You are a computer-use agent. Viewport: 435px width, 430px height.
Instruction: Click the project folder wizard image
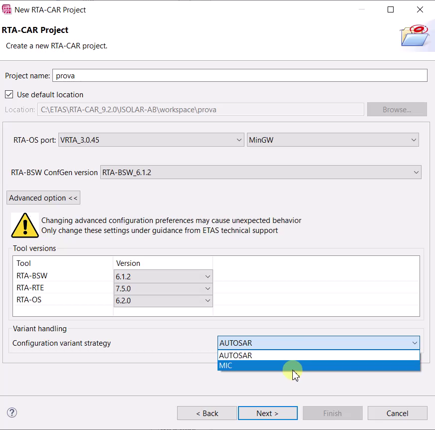click(415, 35)
